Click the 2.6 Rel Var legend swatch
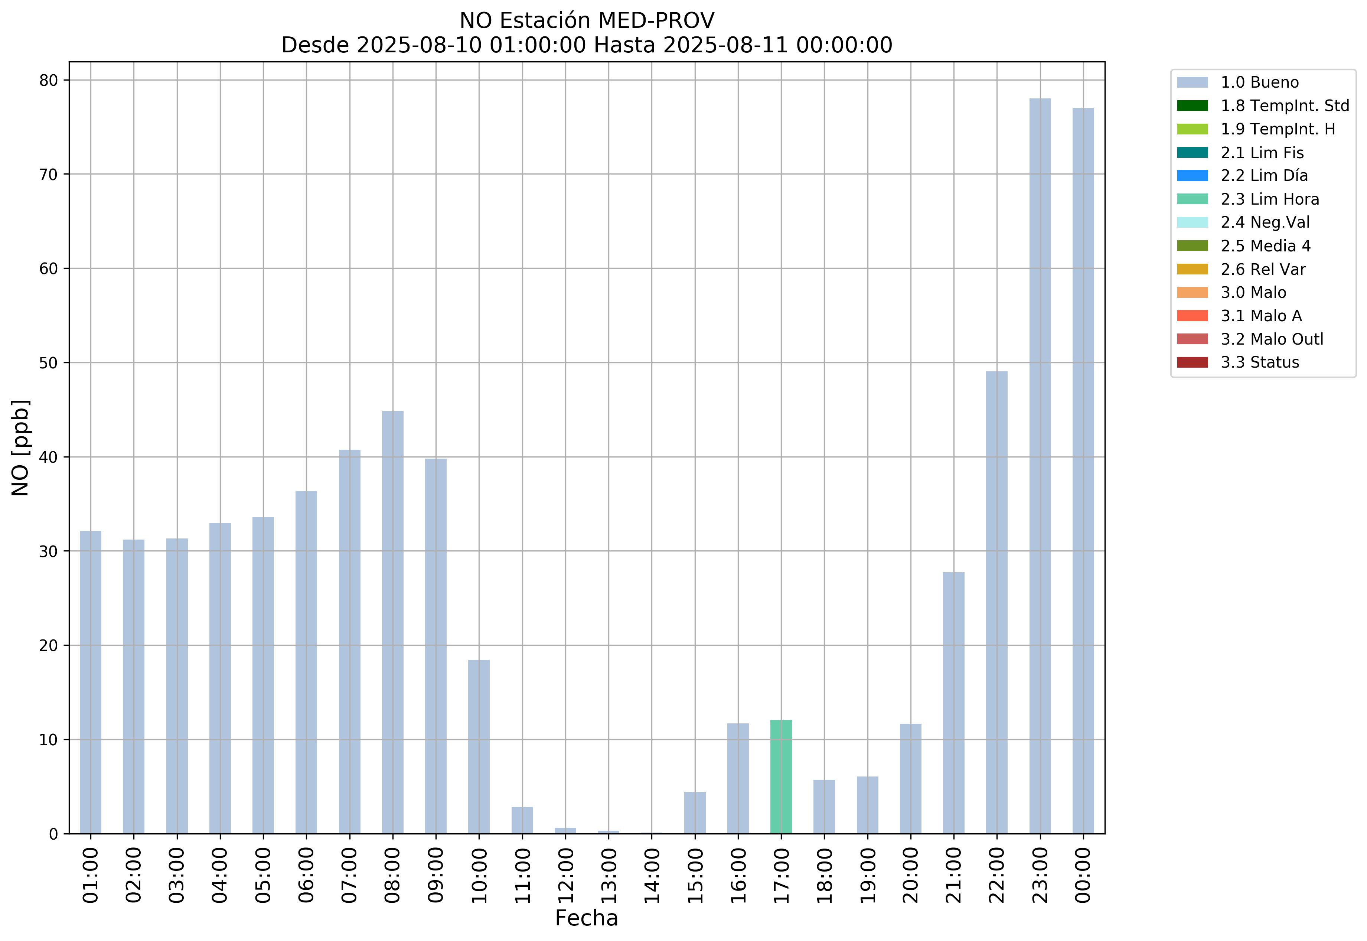 pyautogui.click(x=1192, y=270)
